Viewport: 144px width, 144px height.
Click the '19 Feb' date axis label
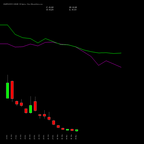[25, 137]
